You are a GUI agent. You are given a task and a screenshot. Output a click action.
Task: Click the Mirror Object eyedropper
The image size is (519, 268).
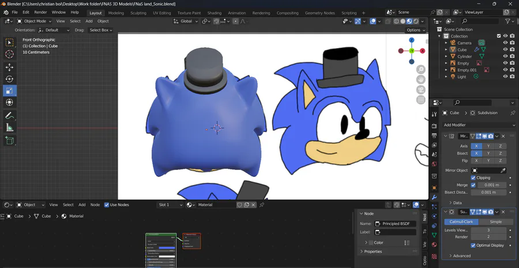(x=503, y=171)
